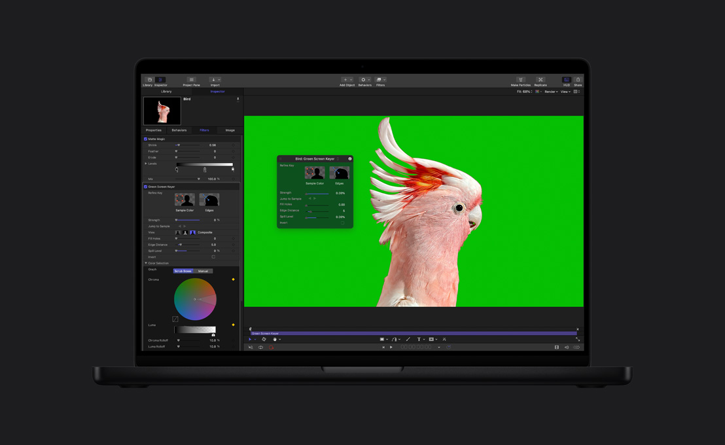Click the Fit 68% zoom control
The image size is (725, 445).
click(525, 92)
